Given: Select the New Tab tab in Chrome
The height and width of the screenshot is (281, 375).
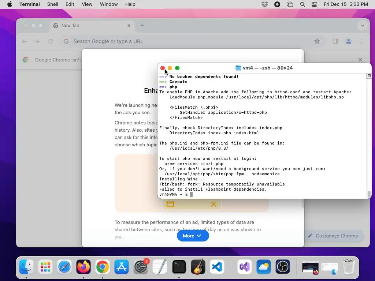Looking at the screenshot, I should point(92,26).
